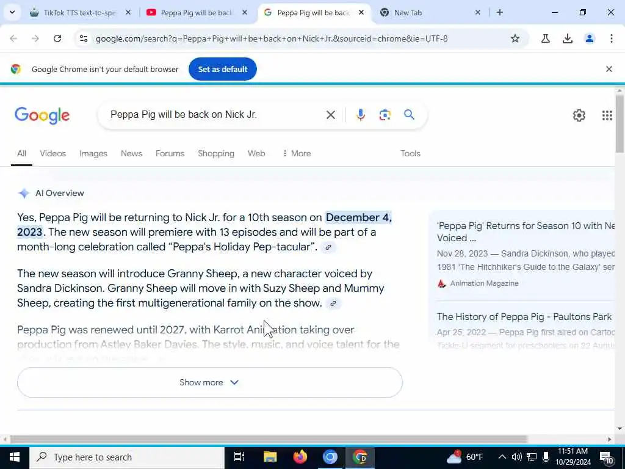Screen dimensions: 625x469
Task: Switch to Videos results
Action: pos(52,153)
